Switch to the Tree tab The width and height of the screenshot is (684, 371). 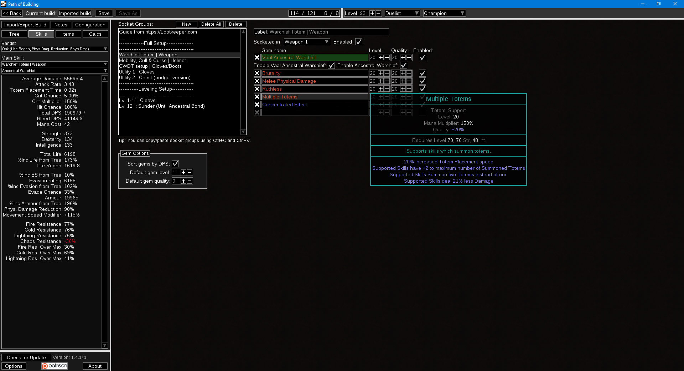tap(14, 34)
